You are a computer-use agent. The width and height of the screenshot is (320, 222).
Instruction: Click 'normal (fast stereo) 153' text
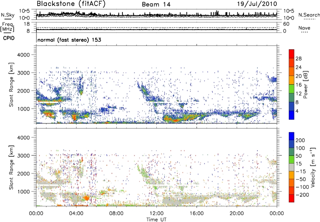[69, 40]
